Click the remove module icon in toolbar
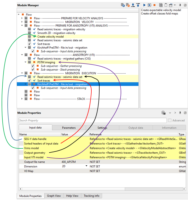188x200 pixels. point(128,5)
